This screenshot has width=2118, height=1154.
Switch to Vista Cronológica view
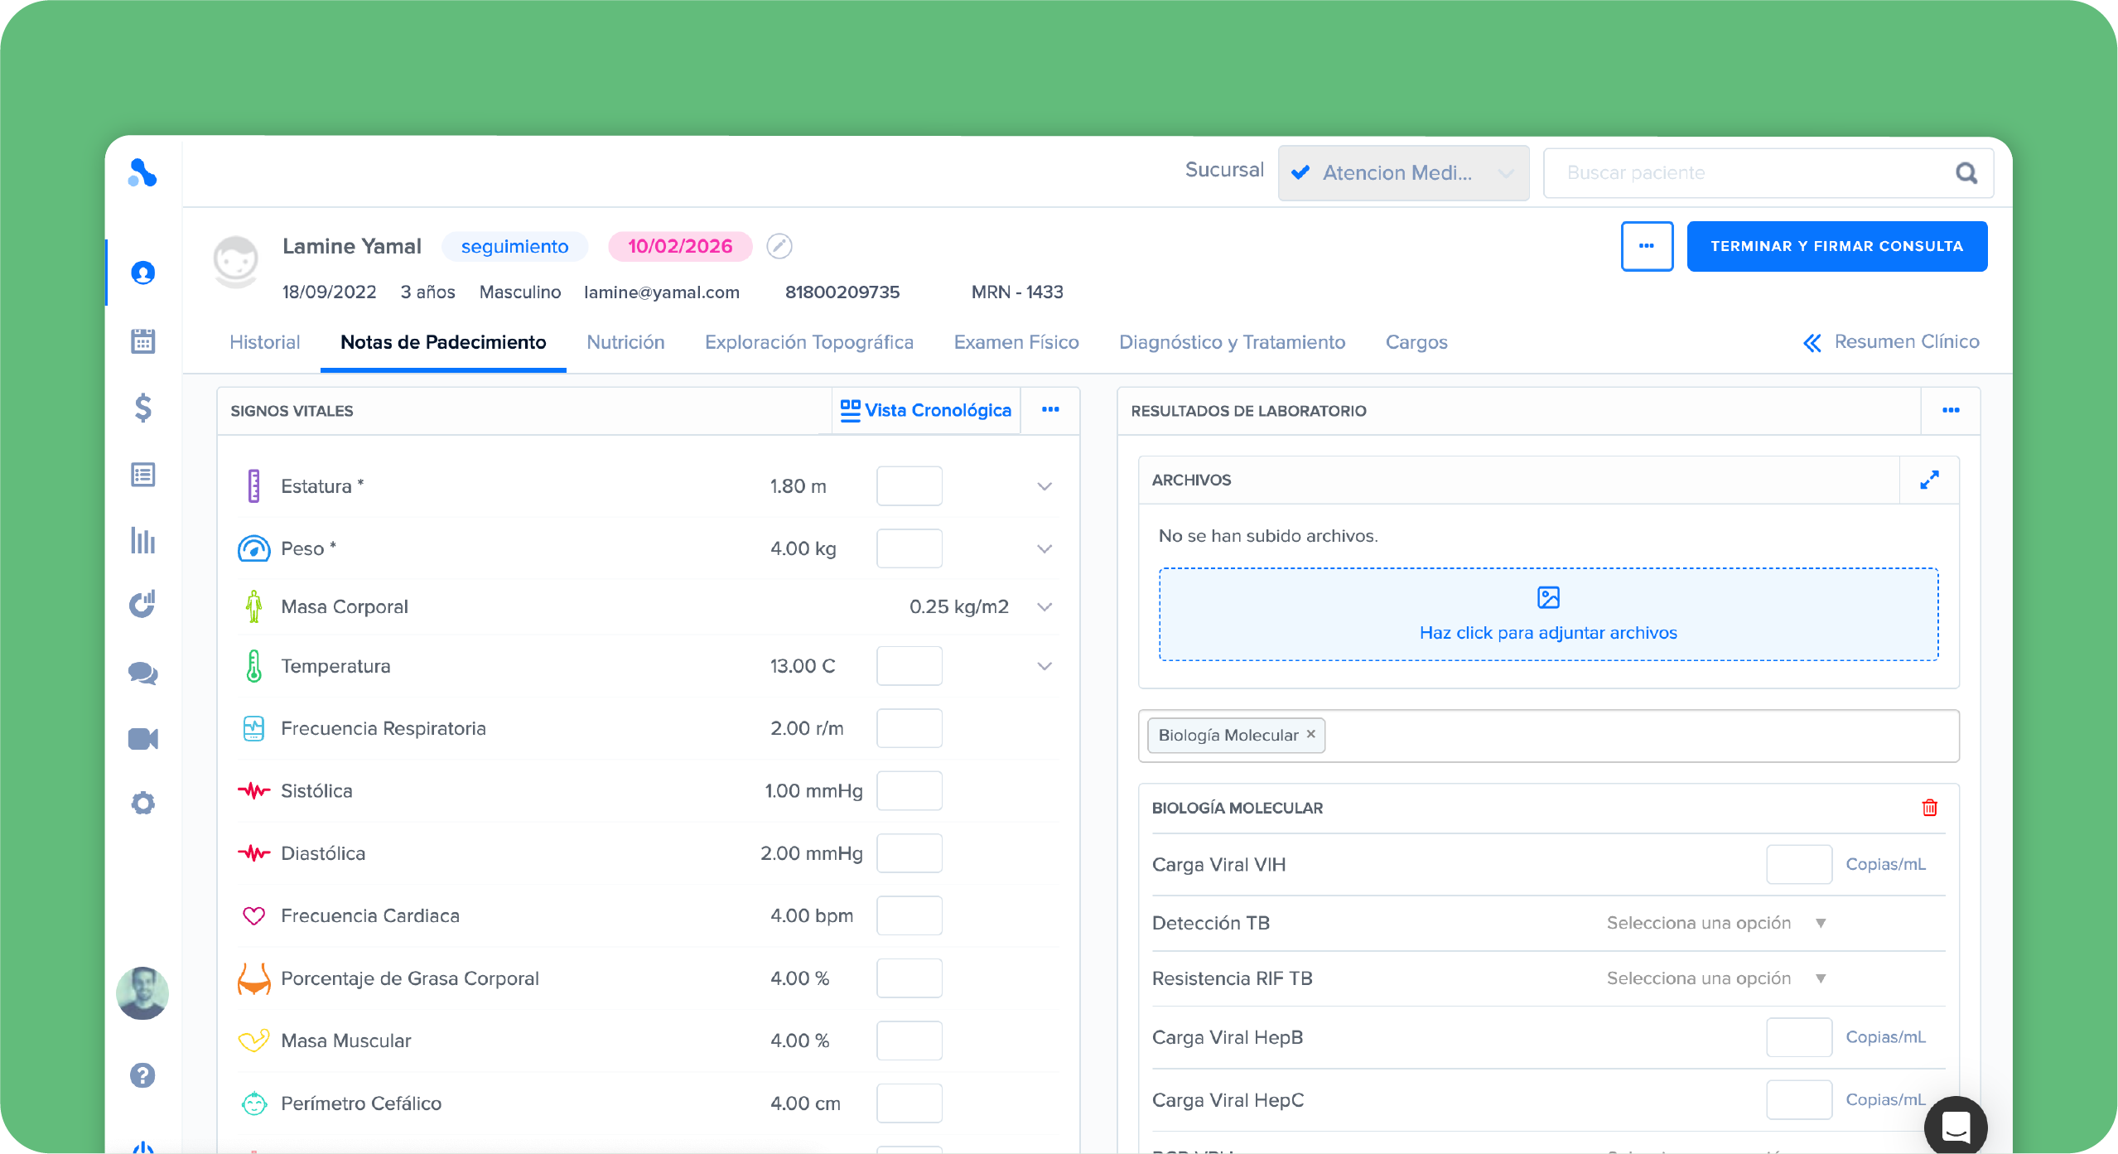click(x=926, y=410)
